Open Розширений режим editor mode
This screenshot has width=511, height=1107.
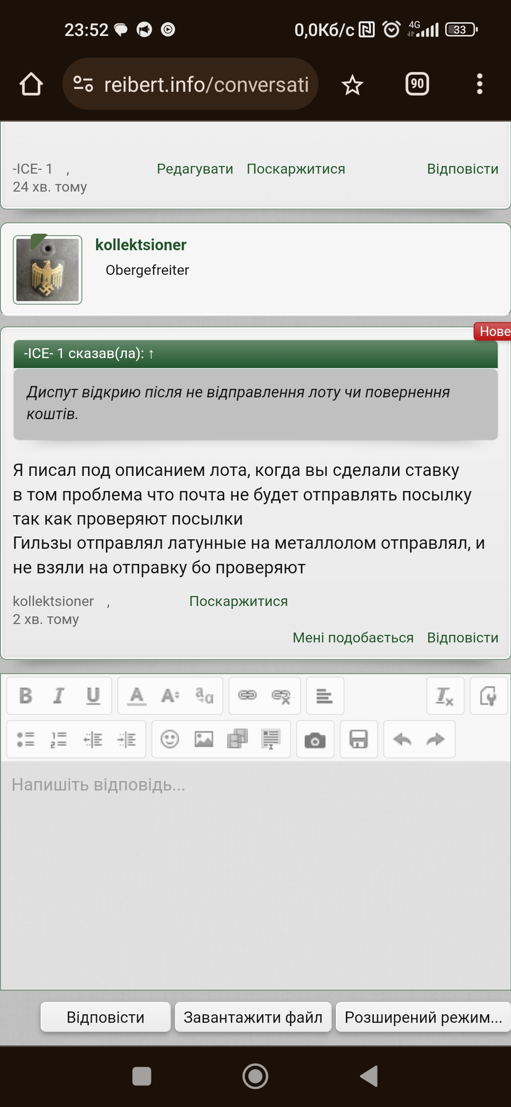click(x=423, y=1017)
